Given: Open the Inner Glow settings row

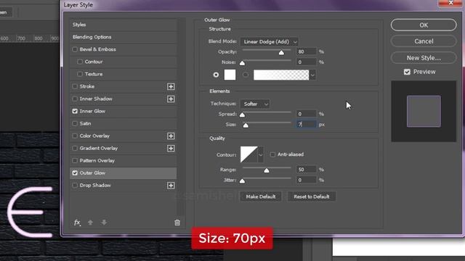Looking at the screenshot, I should tap(123, 111).
